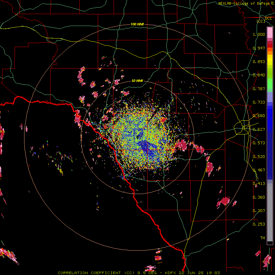Select the DCC product label above color bar
Image resolution: width=275 pixels, height=275 pixels.
click(268, 18)
